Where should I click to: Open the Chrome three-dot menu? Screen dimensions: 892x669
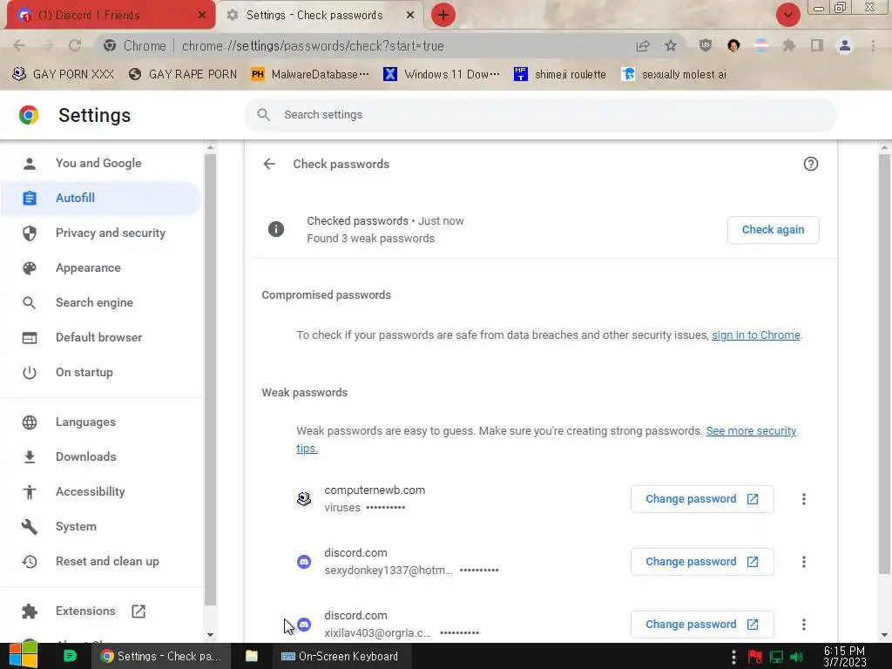click(873, 45)
